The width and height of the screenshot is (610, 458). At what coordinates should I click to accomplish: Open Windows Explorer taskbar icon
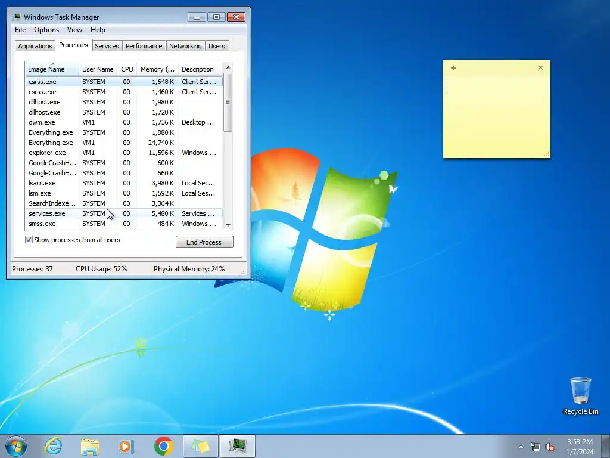[x=90, y=446]
